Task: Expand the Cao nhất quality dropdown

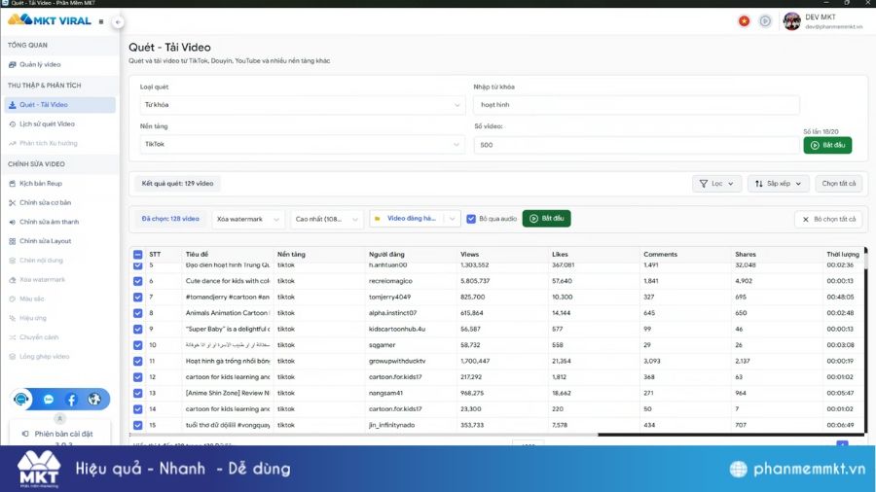Action: (x=327, y=219)
